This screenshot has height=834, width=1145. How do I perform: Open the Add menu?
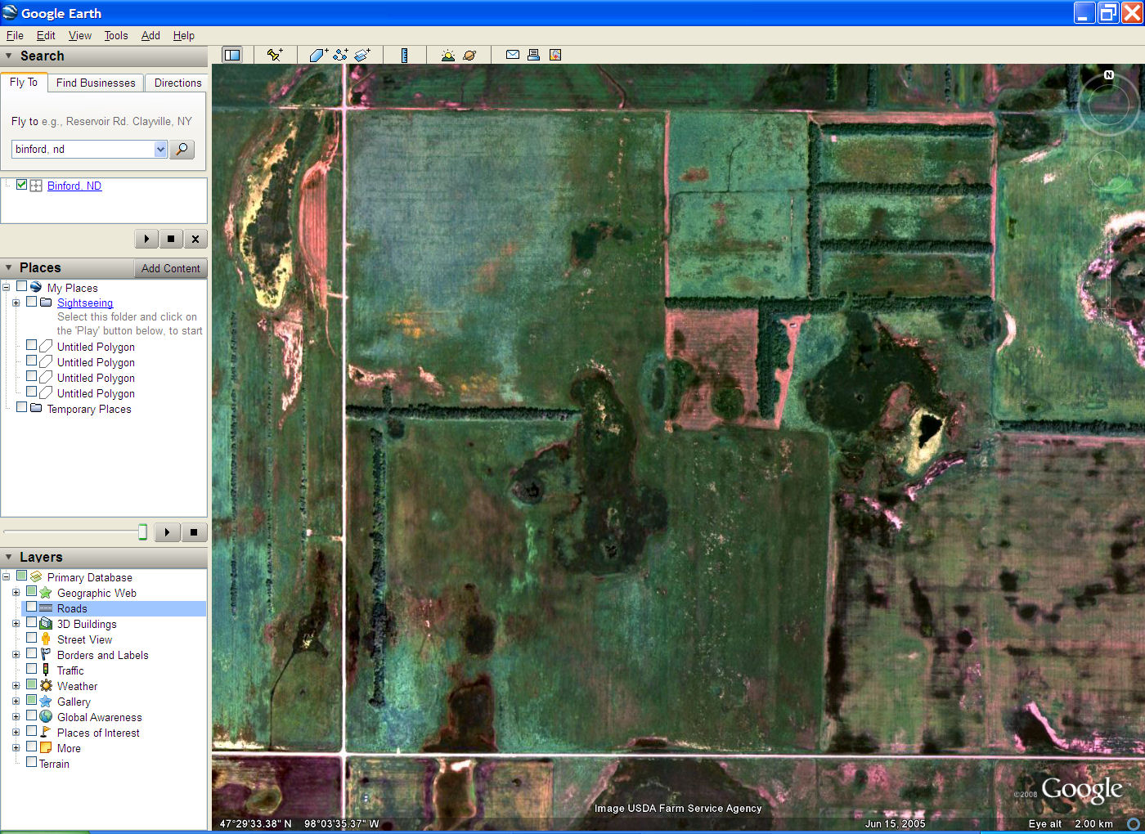point(150,35)
